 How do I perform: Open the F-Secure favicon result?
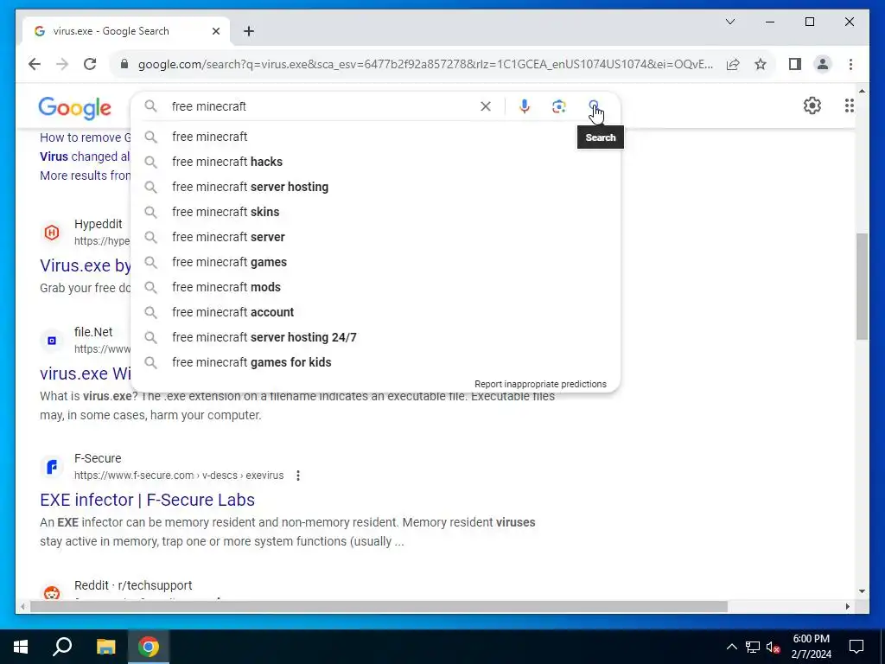[x=52, y=467]
